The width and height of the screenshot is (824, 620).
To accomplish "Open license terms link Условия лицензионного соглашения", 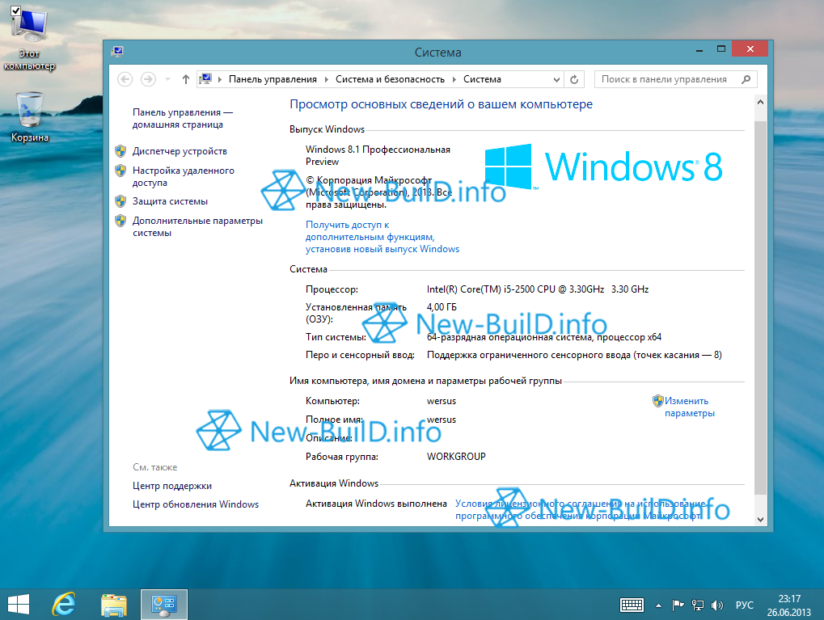I will 580,509.
